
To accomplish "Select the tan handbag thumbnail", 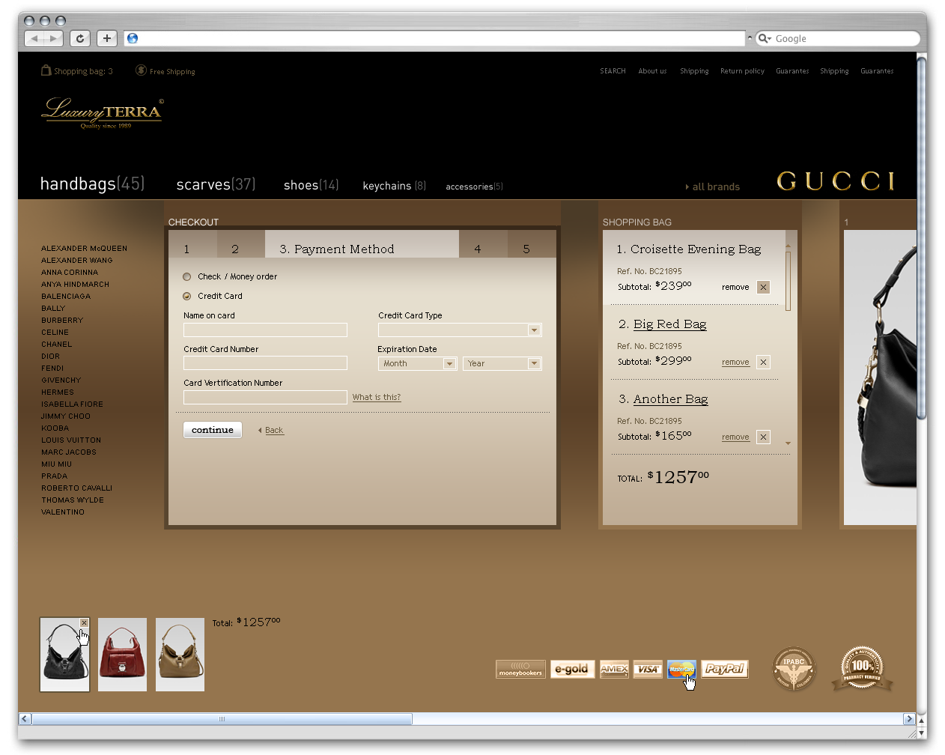I will click(180, 655).
